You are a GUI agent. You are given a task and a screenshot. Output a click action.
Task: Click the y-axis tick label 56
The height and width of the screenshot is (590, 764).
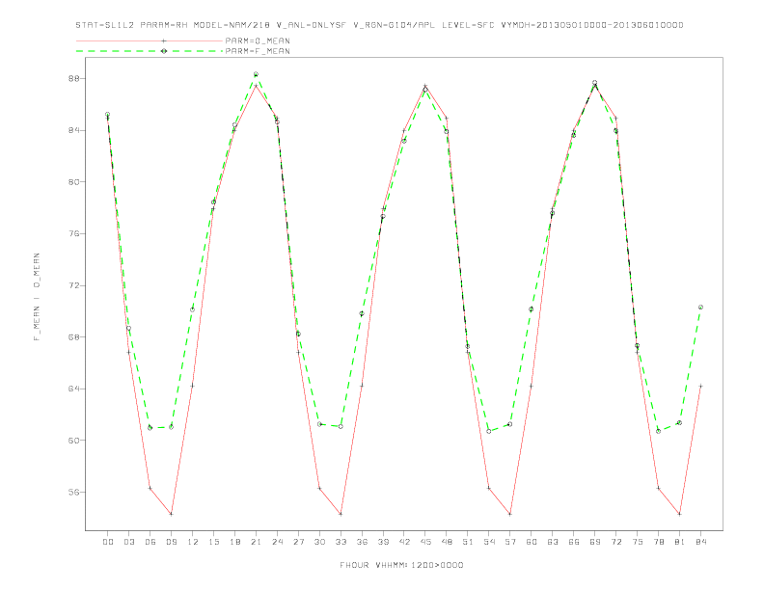click(73, 492)
